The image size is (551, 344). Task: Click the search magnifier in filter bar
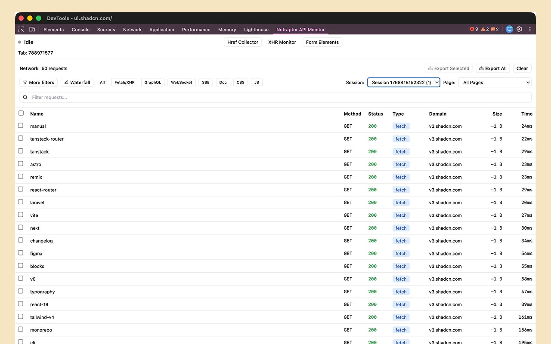pyautogui.click(x=25, y=97)
